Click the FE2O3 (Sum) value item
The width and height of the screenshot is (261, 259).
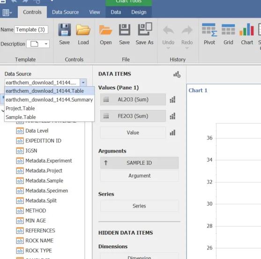[133, 116]
